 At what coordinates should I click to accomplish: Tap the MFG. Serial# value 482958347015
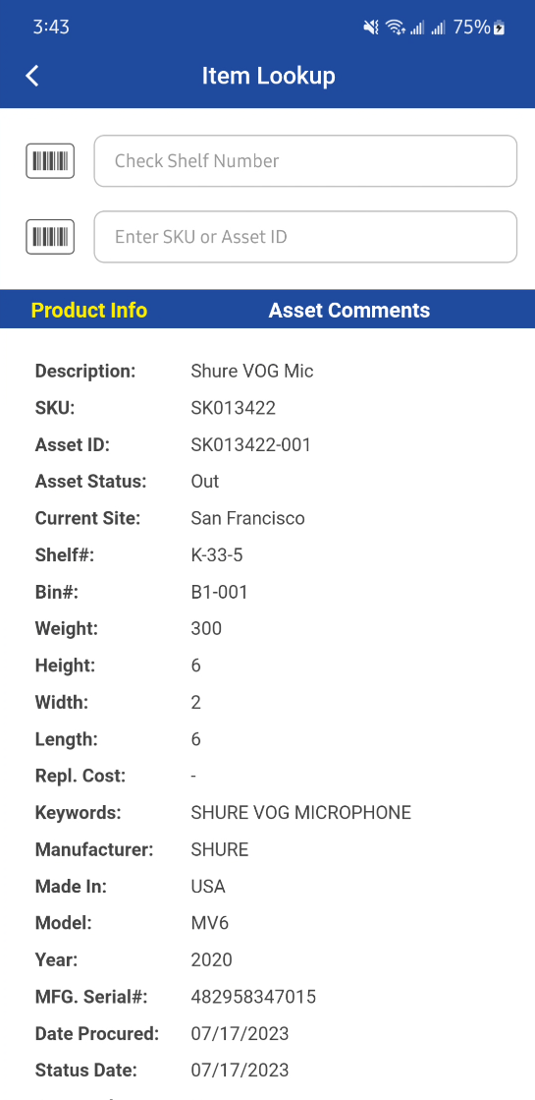253,997
